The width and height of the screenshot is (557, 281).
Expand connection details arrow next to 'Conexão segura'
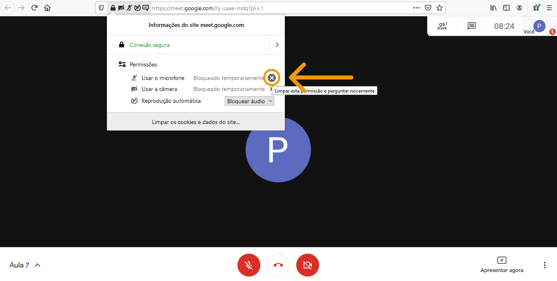pyautogui.click(x=277, y=45)
